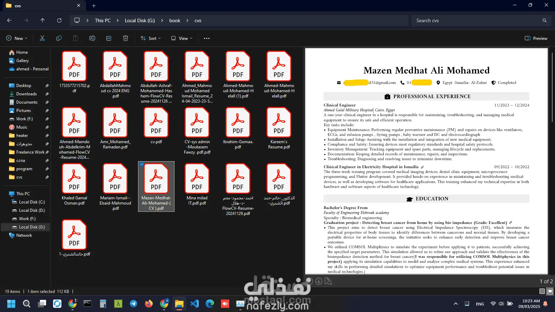Image resolution: width=555 pixels, height=312 pixels.
Task: Select the 1733577215702.pdf file
Action: point(74,72)
